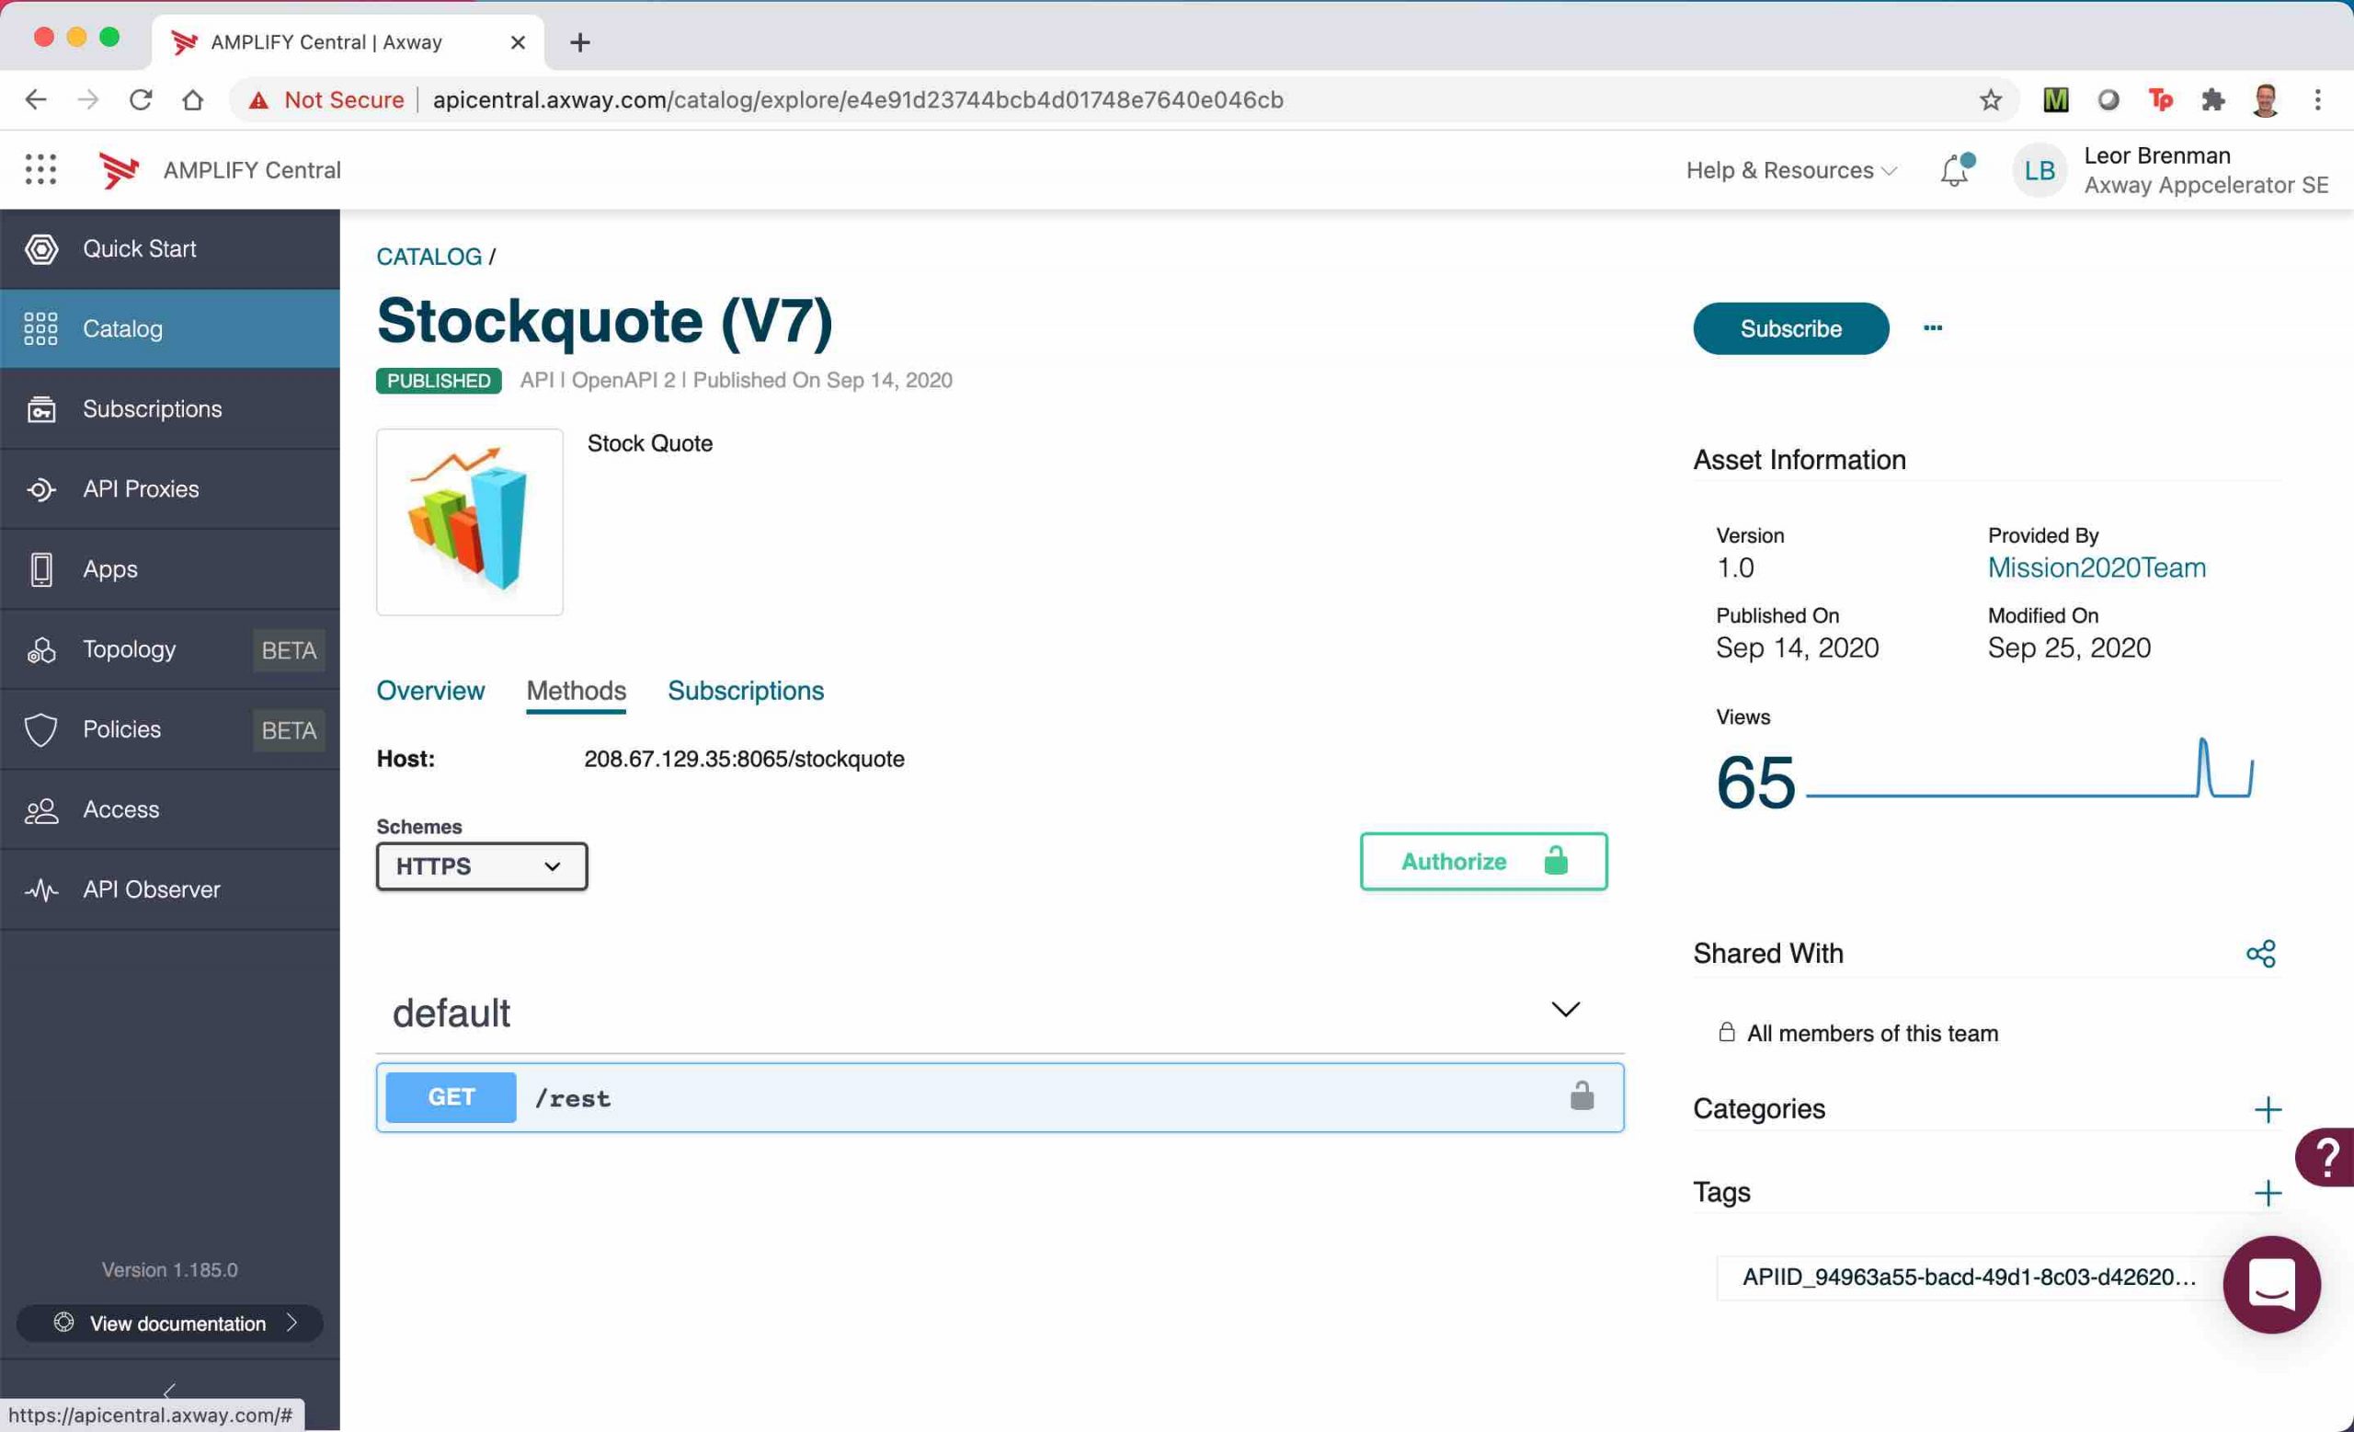
Task: Open the Mission2020Team provider link
Action: (x=2096, y=567)
